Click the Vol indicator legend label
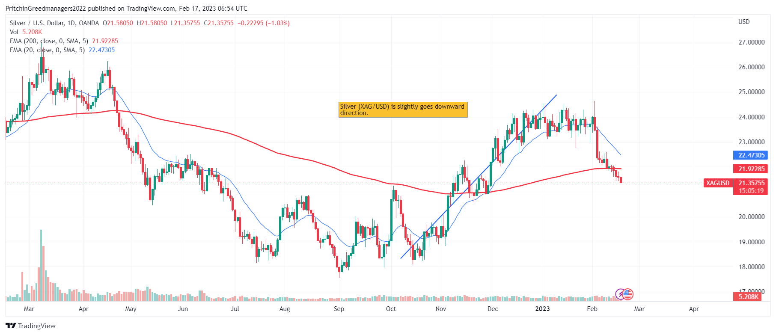Image resolution: width=776 pixels, height=335 pixels. click(x=14, y=32)
